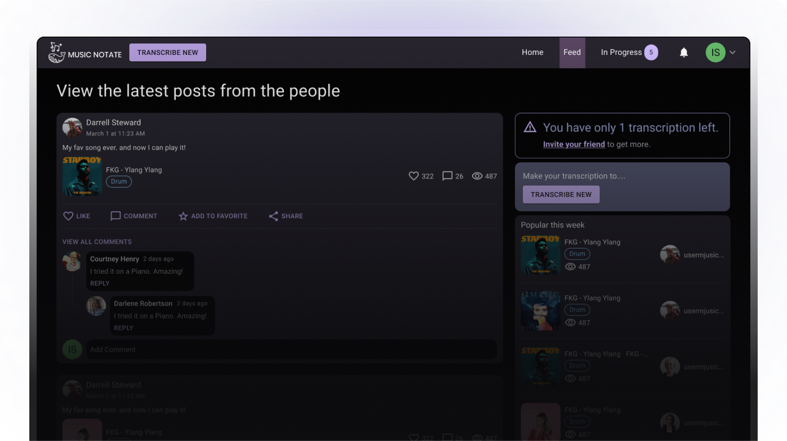This screenshot has width=787, height=441.
Task: Select the Feed tab
Action: [572, 52]
